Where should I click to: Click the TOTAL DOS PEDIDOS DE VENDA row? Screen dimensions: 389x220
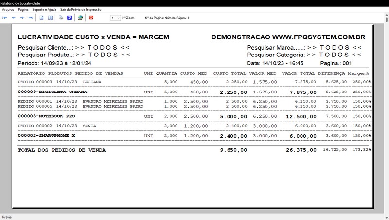pyautogui.click(x=61, y=150)
